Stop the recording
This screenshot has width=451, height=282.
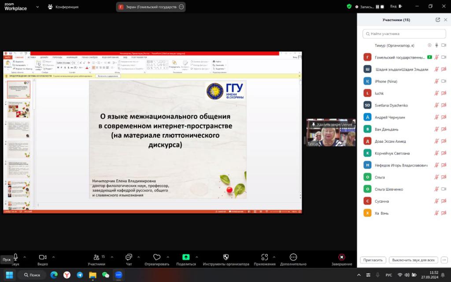[x=383, y=7]
